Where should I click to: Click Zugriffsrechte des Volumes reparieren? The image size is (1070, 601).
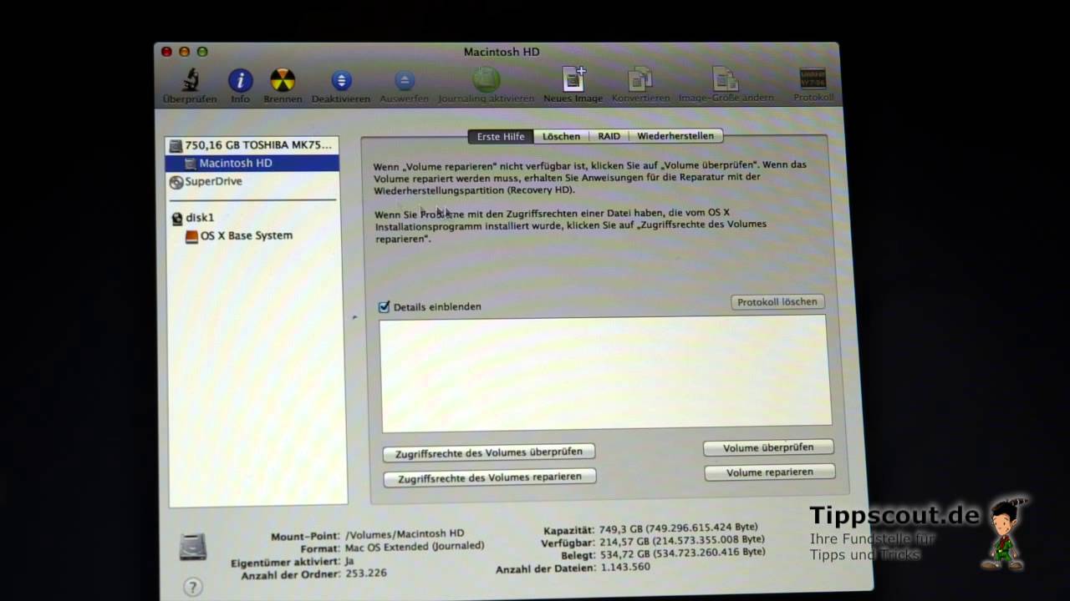tap(490, 477)
